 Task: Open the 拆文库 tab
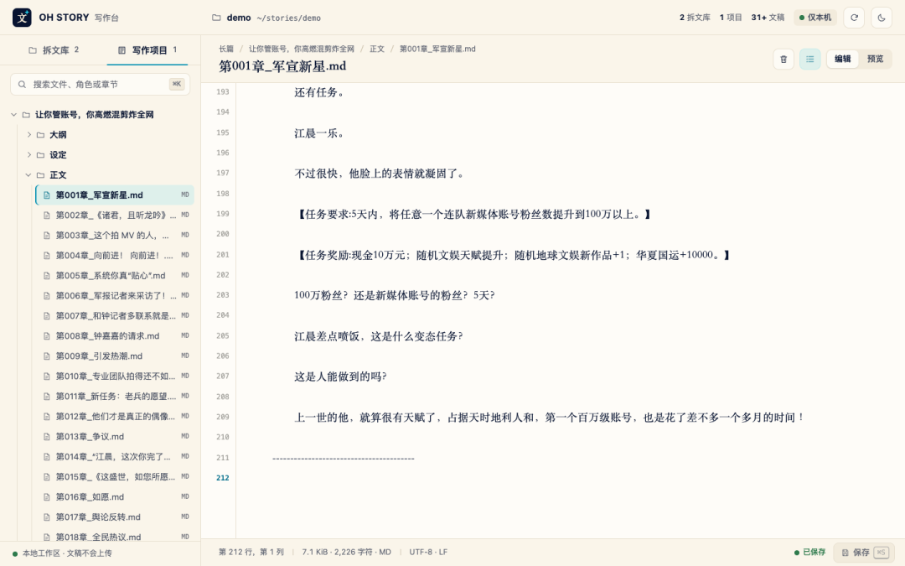(x=54, y=50)
